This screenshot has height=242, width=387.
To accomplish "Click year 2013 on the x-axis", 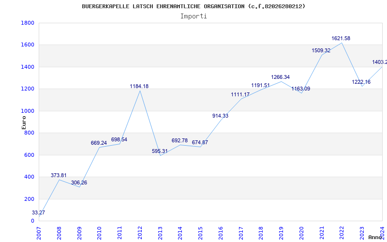I will click(160, 233).
